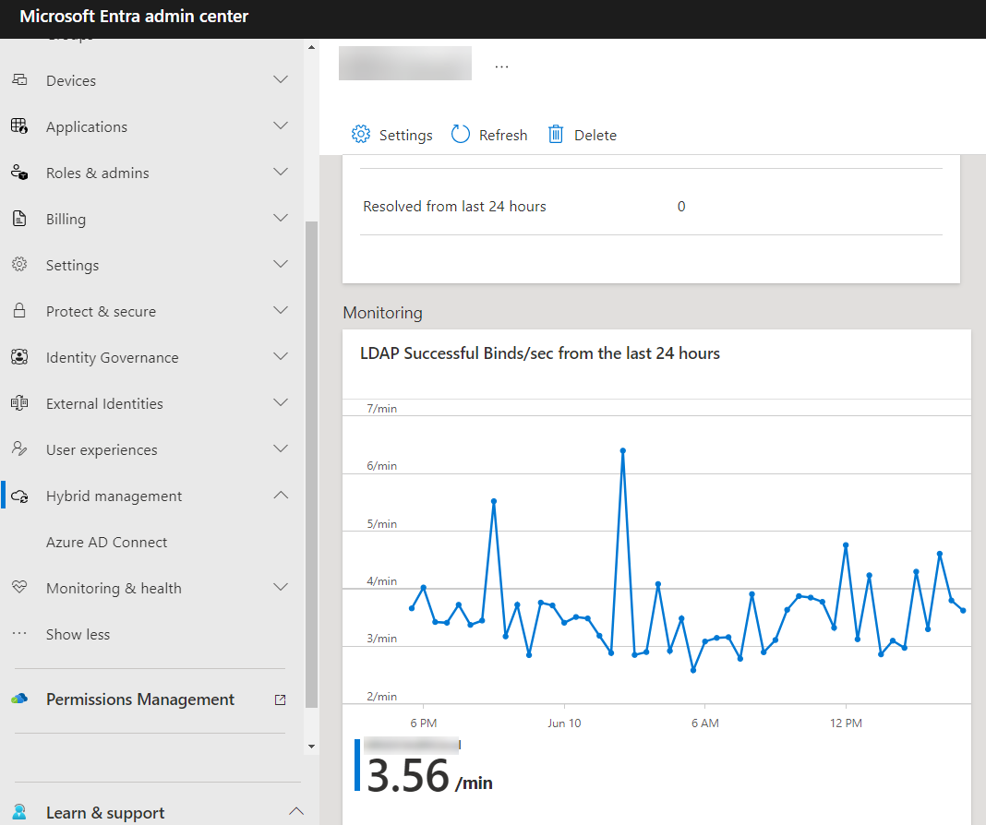
Task: Click the Hybrid management cloud icon
Action: pyautogui.click(x=19, y=496)
